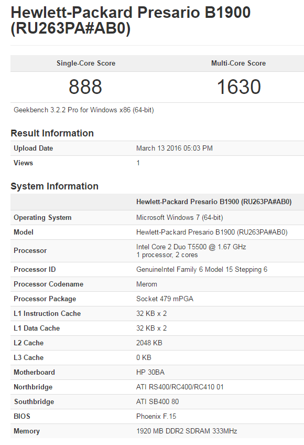304x445 pixels.
Task: Click the L1 Data Cache label
Action: 37,329
